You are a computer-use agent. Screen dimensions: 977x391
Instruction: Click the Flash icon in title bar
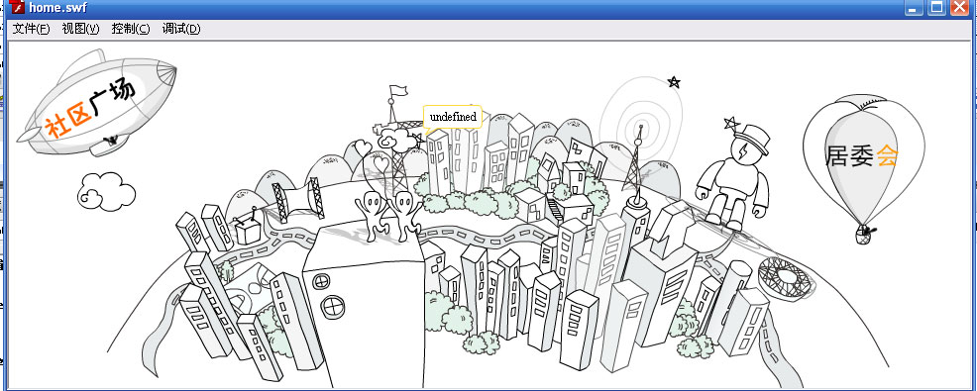[x=17, y=8]
